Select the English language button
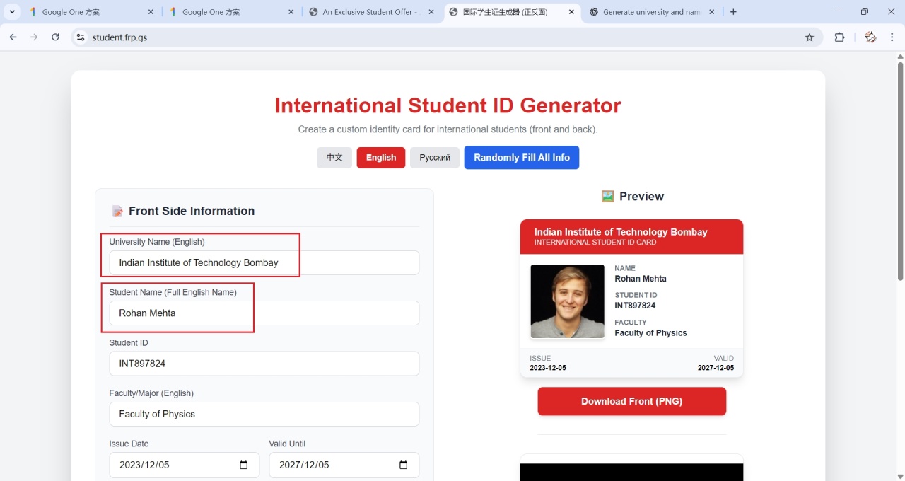The height and width of the screenshot is (481, 905). (x=381, y=158)
